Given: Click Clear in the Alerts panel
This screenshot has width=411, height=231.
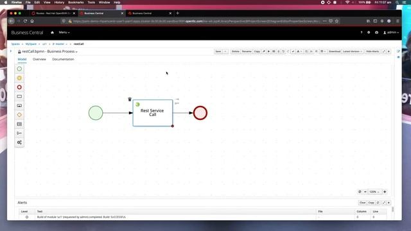Looking at the screenshot, I should point(362,203).
